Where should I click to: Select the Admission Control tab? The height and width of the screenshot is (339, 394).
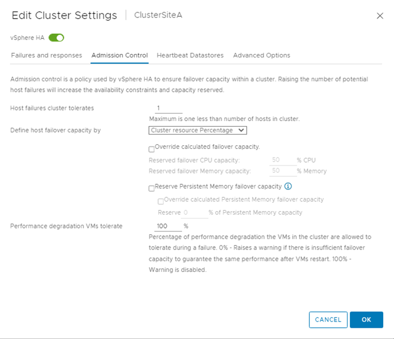119,55
